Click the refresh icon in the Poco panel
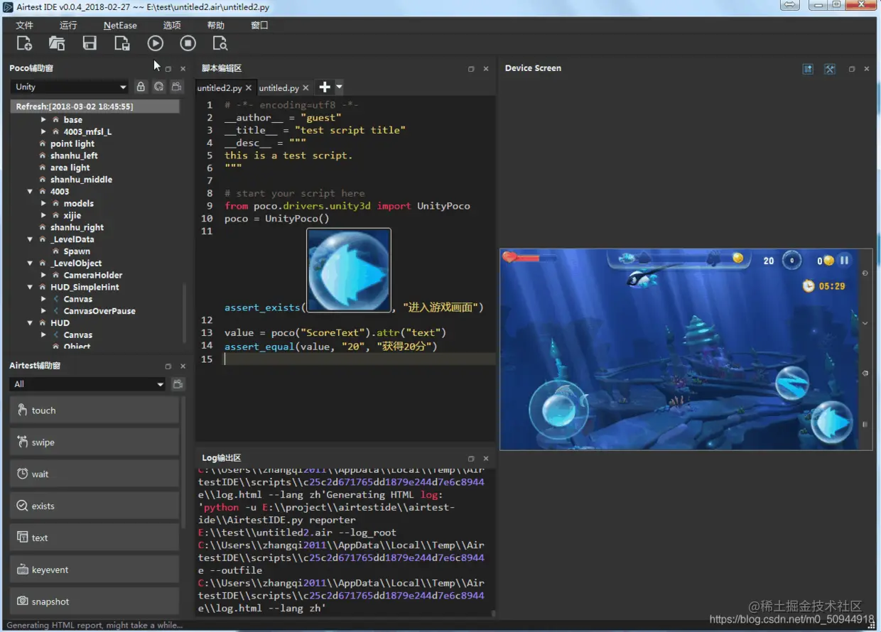The height and width of the screenshot is (632, 881). tap(158, 87)
